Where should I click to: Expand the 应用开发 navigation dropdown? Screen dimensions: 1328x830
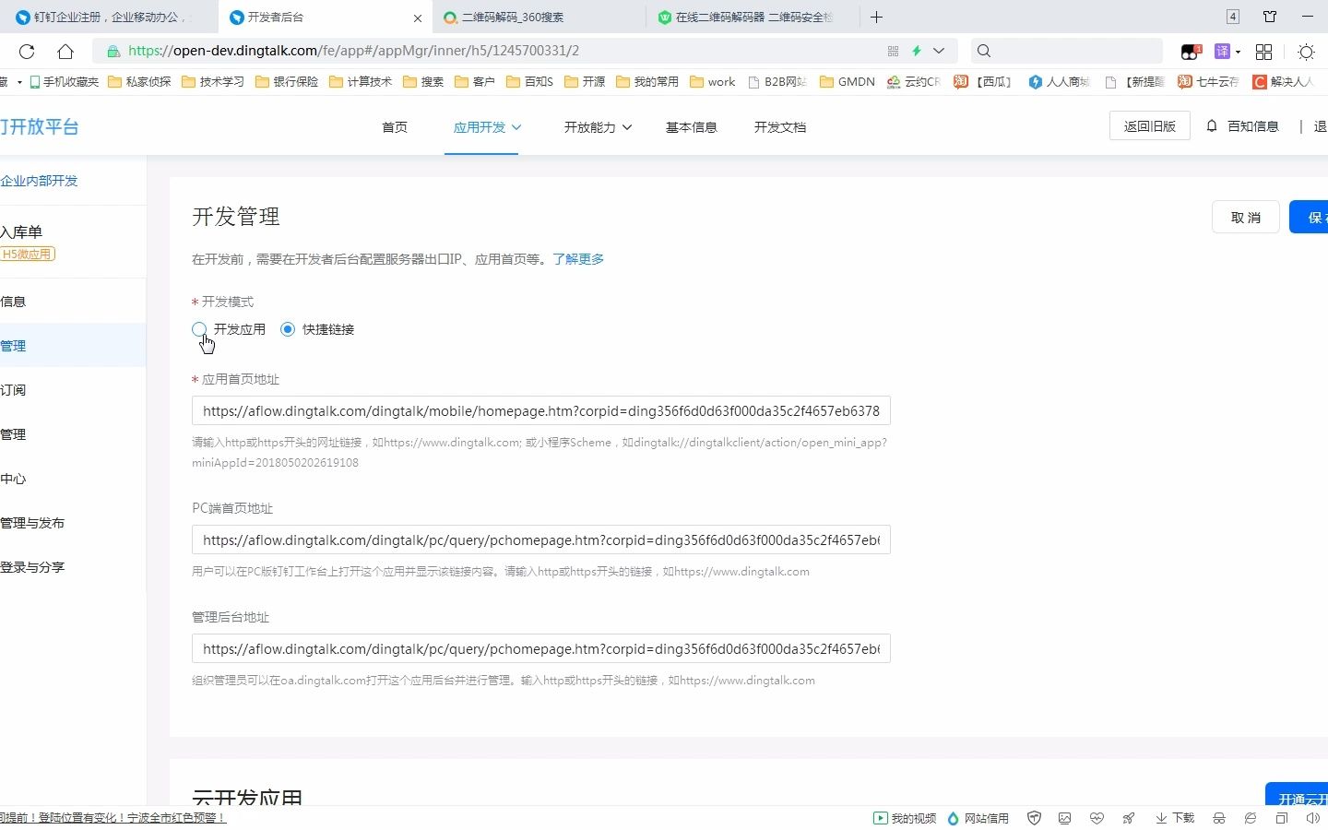pyautogui.click(x=486, y=127)
